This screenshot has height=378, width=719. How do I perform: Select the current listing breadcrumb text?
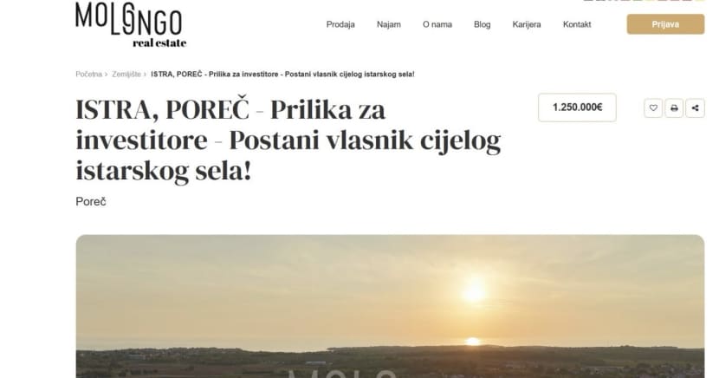pyautogui.click(x=282, y=75)
